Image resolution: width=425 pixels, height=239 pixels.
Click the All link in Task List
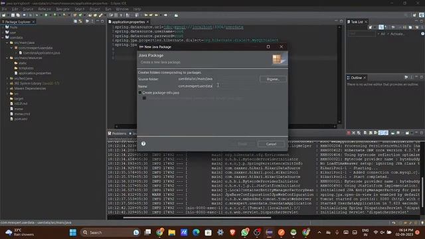pos(383,34)
